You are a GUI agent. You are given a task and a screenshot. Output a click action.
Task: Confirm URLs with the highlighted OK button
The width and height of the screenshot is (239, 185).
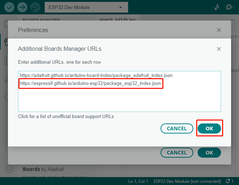tap(209, 128)
